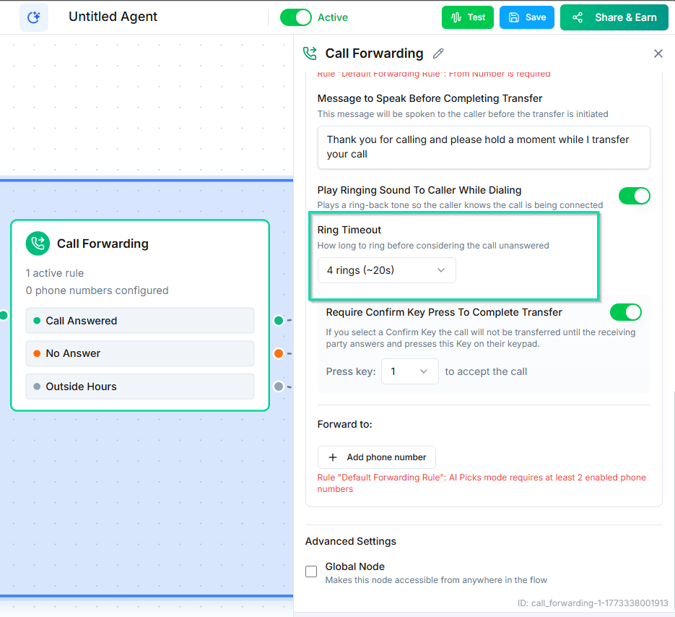The width and height of the screenshot is (675, 617).
Task: Click the green Call Answered output connector
Action: [x=279, y=320]
